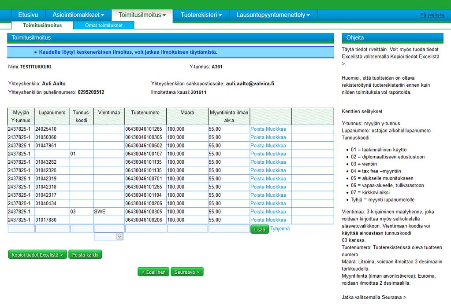Screen dimensions: 451x305
Task: Click the contact name Auli Aalto
Action: pos(54,84)
